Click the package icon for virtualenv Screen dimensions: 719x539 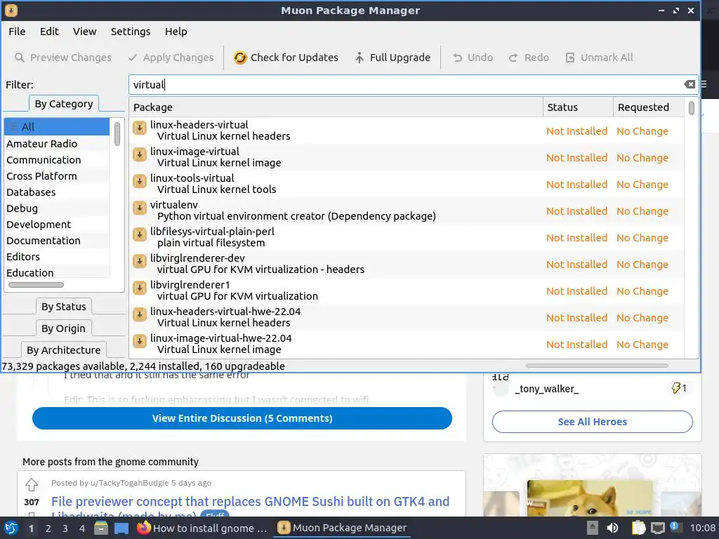point(140,208)
